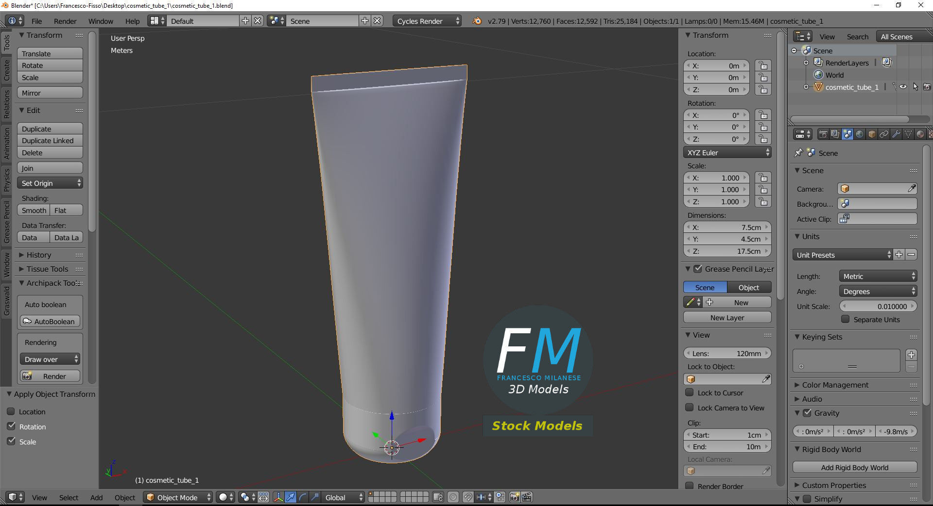Screen dimensions: 933x506
Task: Open the Length Metric dropdown
Action: click(x=878, y=276)
